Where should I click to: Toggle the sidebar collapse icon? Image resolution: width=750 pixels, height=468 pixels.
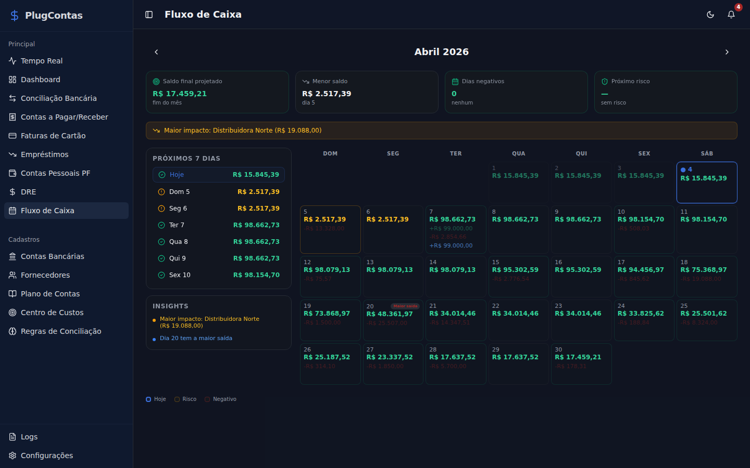[x=149, y=15]
